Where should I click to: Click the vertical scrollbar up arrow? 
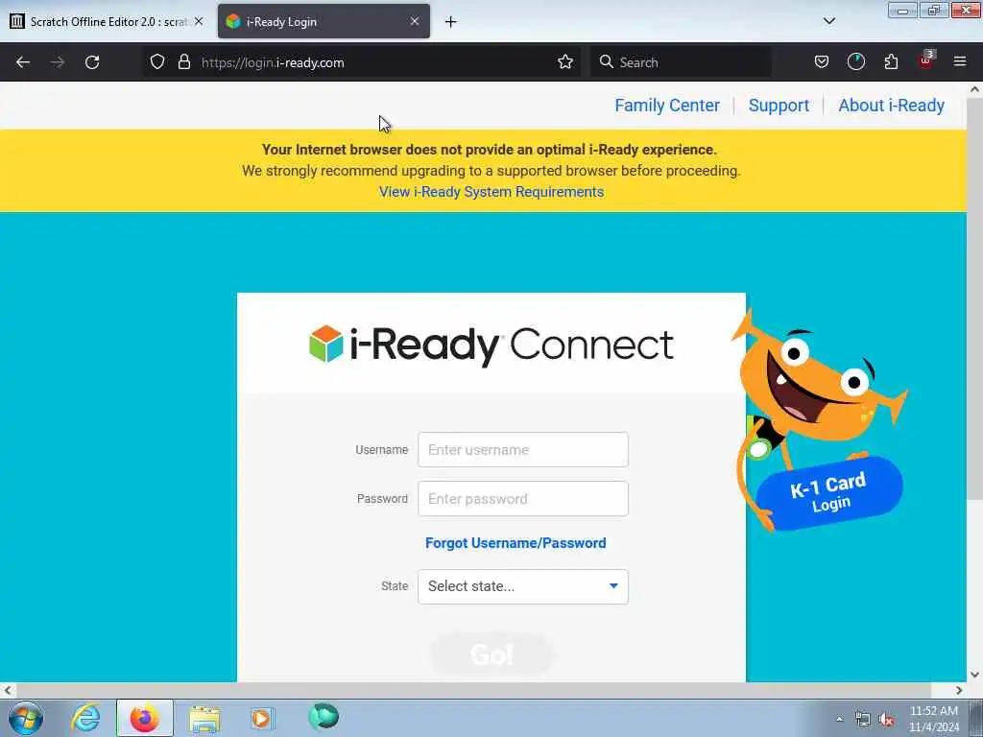click(x=974, y=89)
